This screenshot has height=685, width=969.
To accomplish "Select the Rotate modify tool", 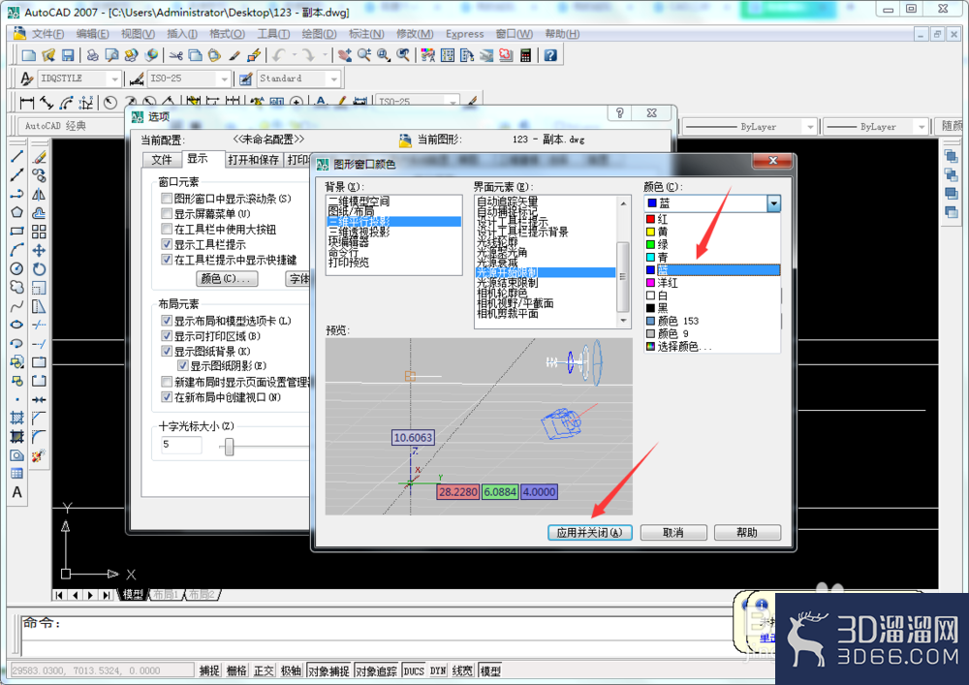I will pyautogui.click(x=39, y=268).
